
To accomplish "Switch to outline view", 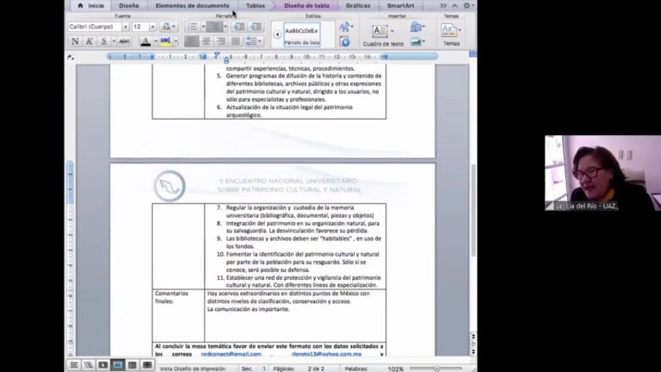I will 89,365.
